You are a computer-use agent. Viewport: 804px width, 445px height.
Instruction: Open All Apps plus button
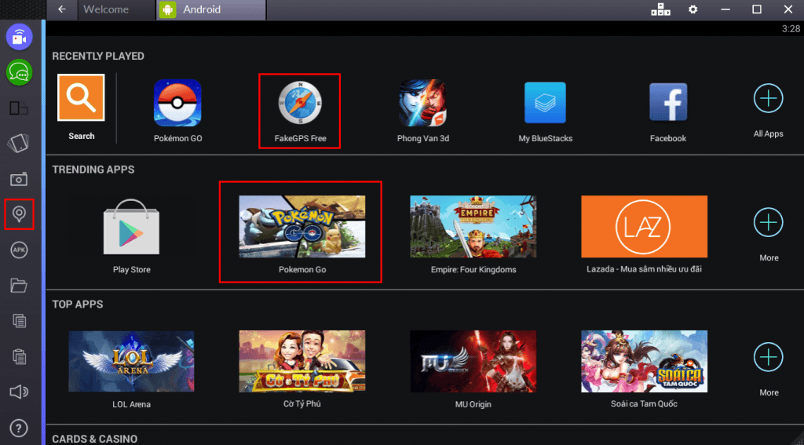(x=768, y=97)
